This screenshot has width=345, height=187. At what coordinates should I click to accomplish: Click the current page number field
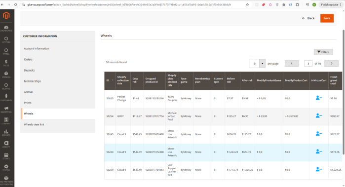coord(308,64)
